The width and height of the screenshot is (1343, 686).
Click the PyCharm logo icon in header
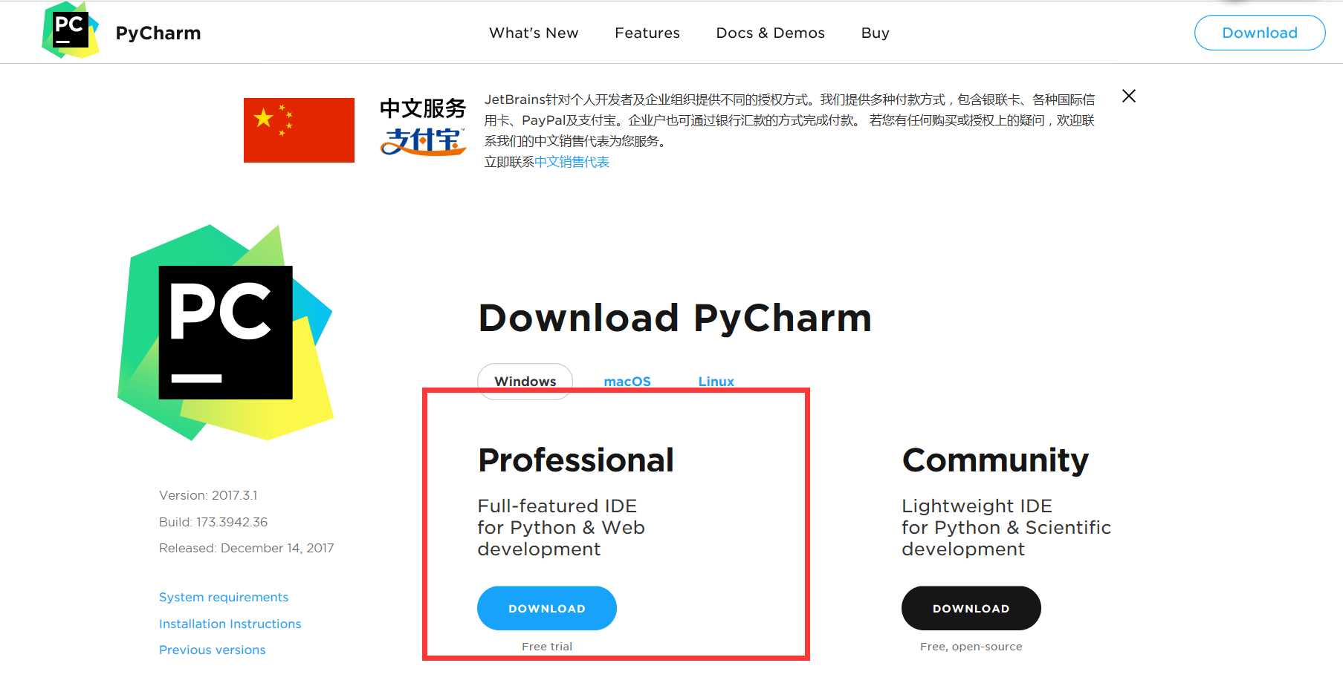71,30
